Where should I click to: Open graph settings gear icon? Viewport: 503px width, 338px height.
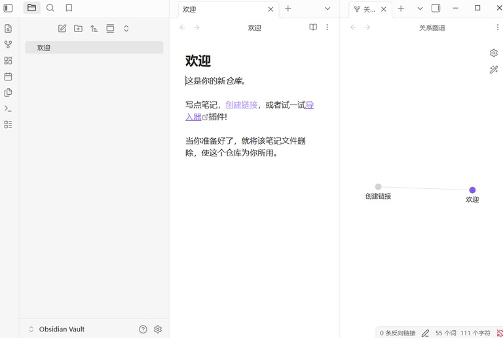coord(494,53)
